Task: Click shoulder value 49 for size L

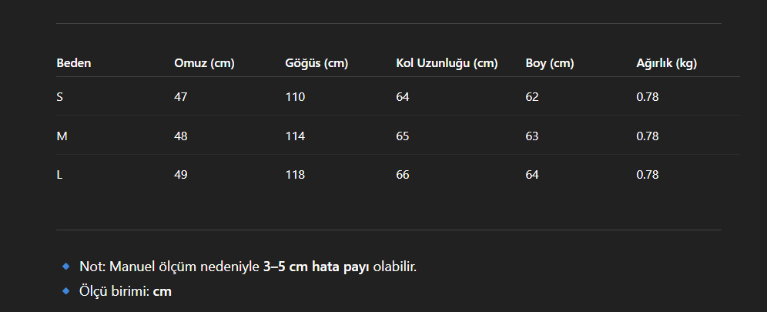Action: pos(180,175)
